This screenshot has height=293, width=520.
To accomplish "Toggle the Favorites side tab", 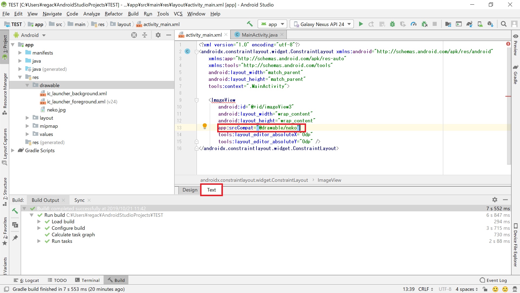I will coord(5,231).
